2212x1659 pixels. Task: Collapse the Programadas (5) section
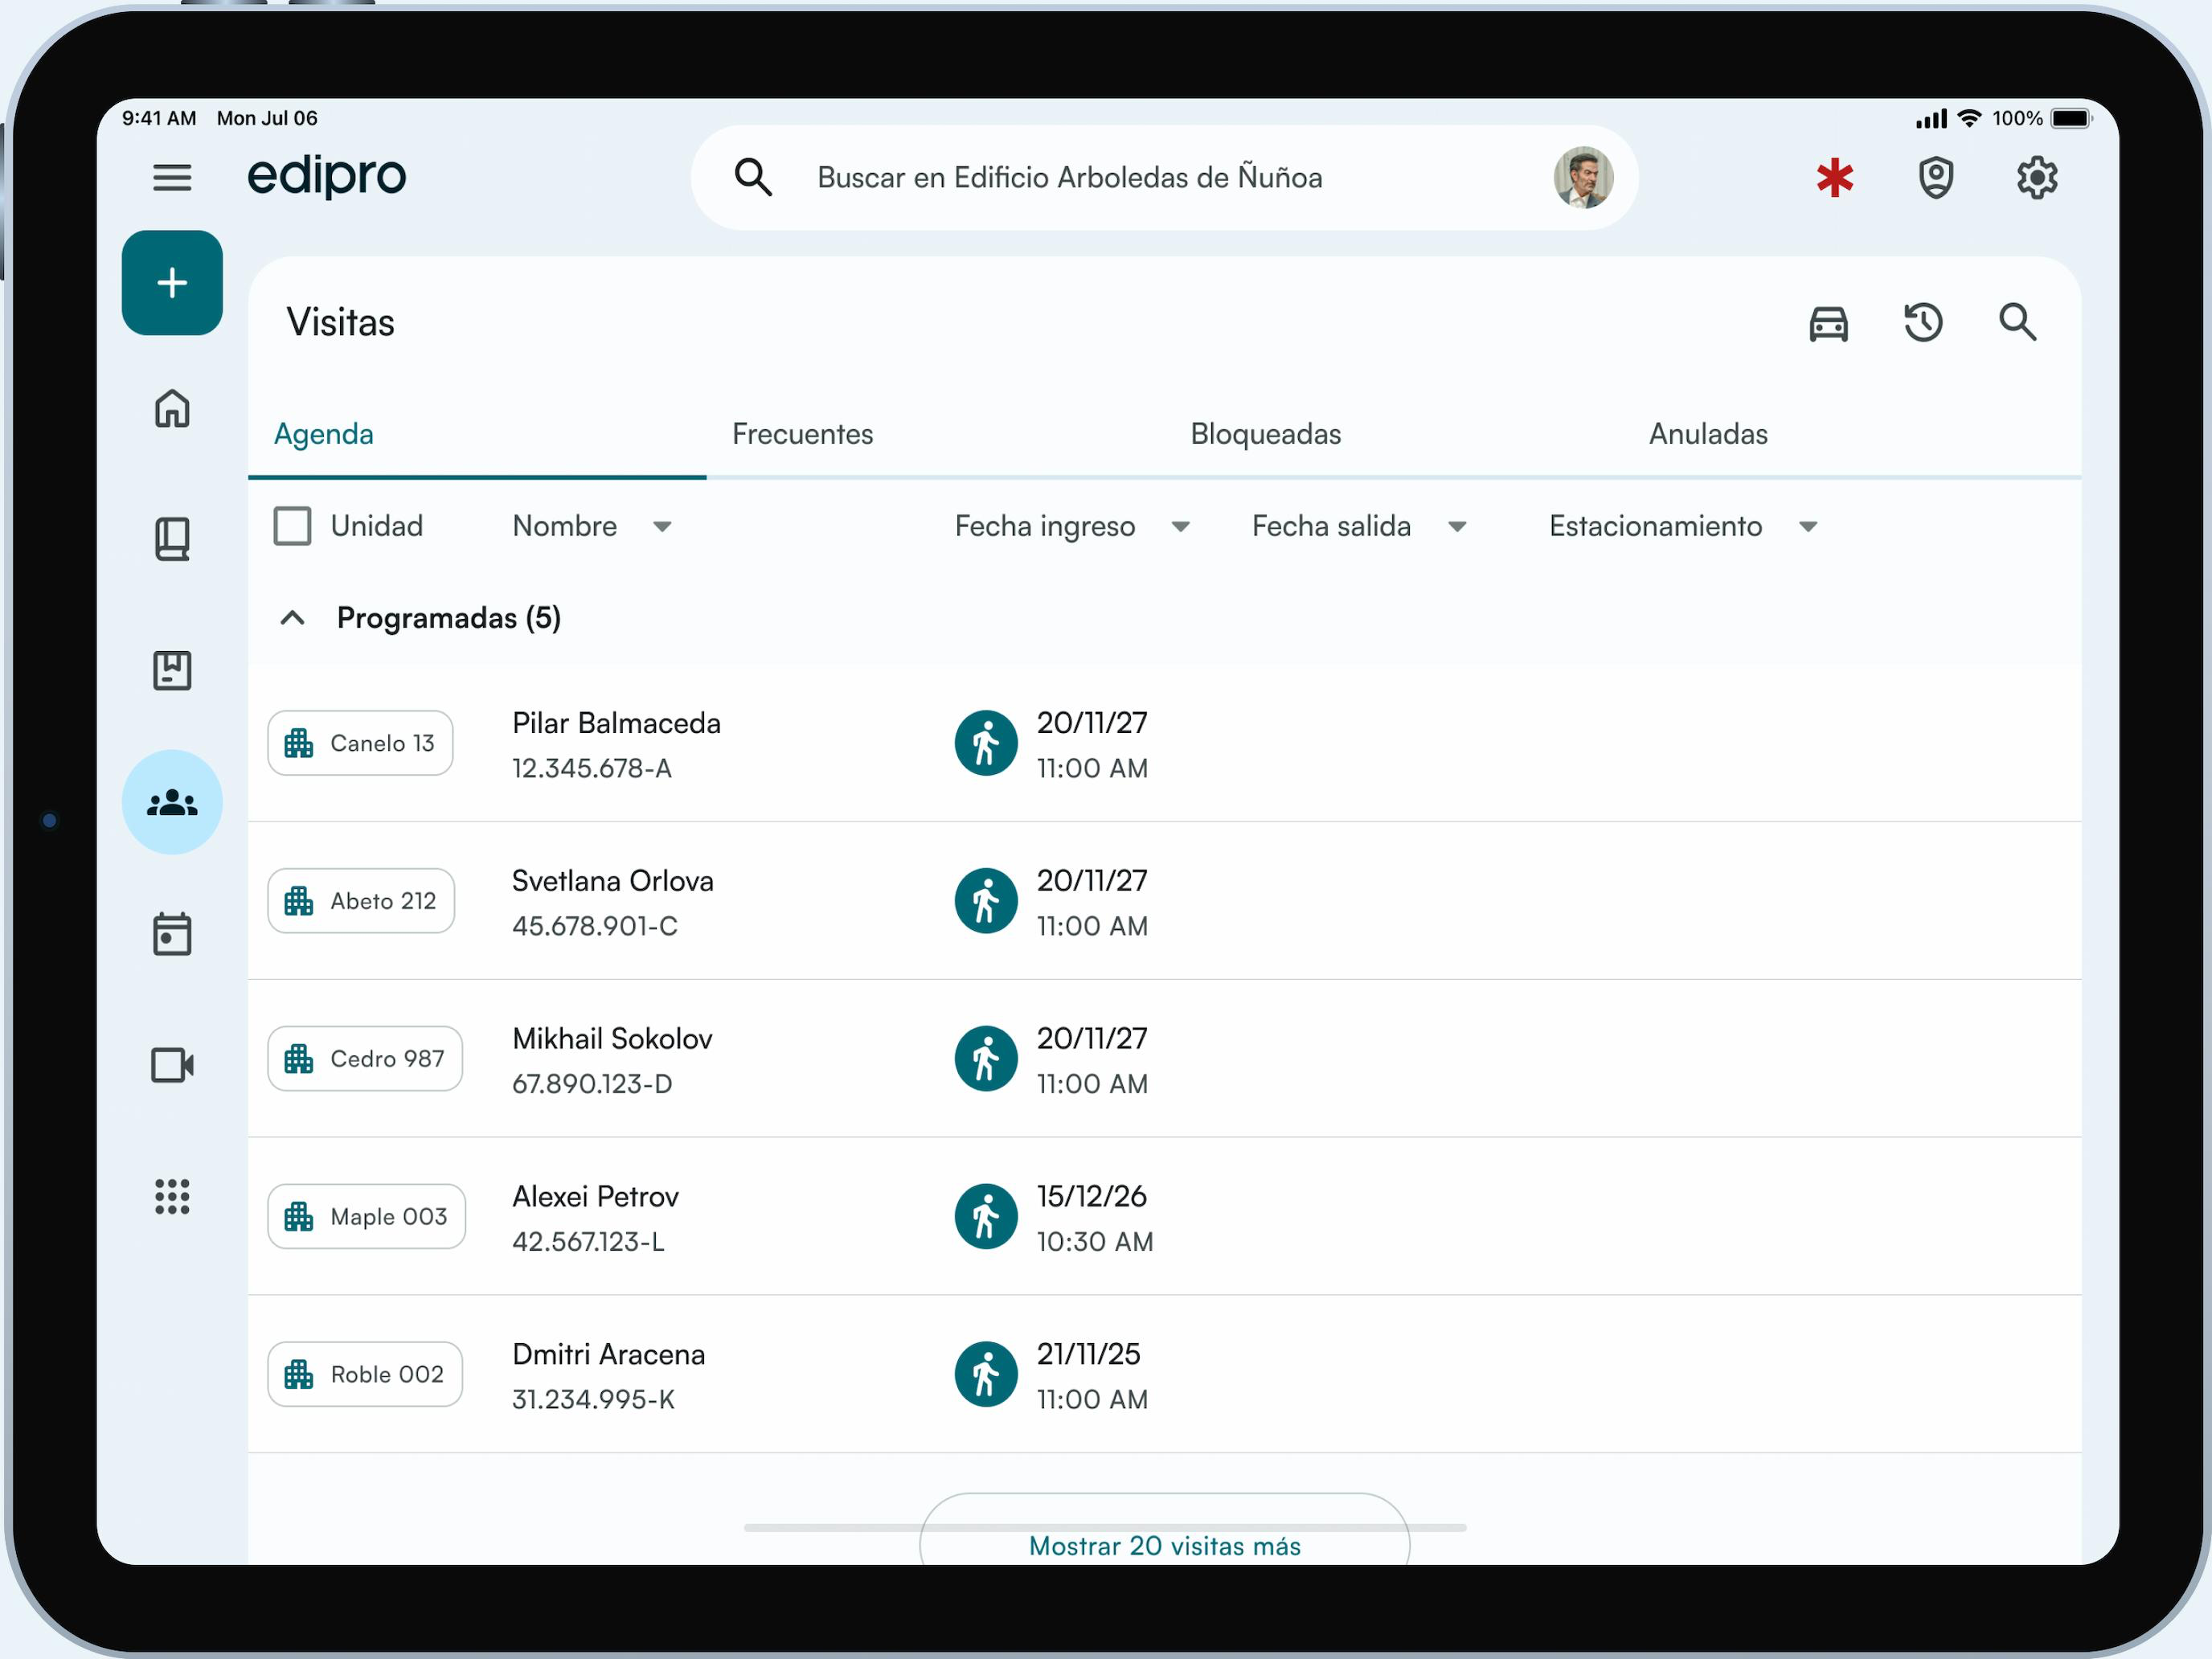[x=292, y=618]
